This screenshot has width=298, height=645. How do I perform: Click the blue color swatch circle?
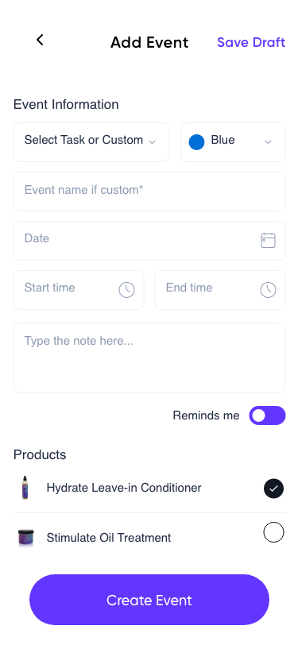[197, 142]
